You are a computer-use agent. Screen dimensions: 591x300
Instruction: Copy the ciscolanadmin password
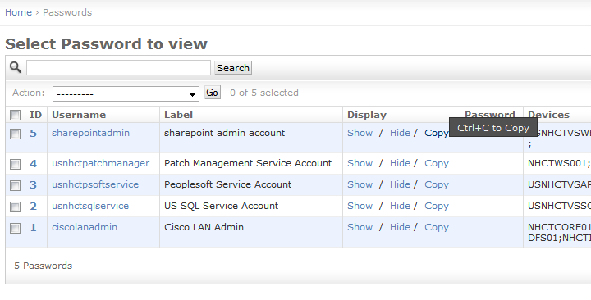437,227
